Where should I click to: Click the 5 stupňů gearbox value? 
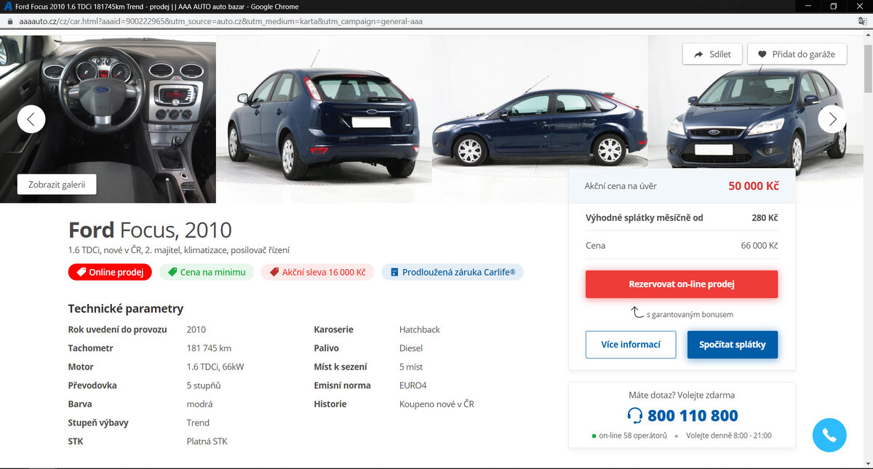click(204, 385)
